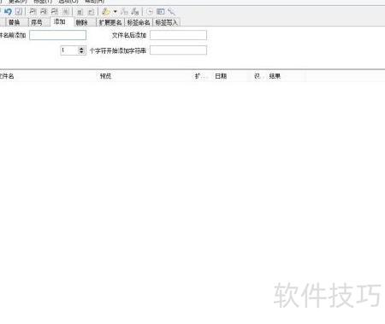The height and width of the screenshot is (324, 385).
Task: Open the 序号 tab
Action: (37, 22)
